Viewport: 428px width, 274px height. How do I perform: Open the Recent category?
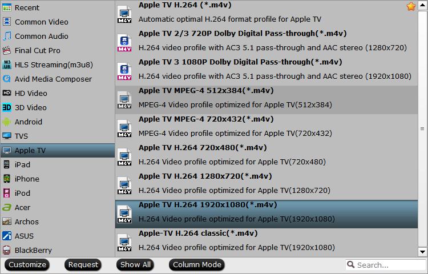(x=58, y=7)
